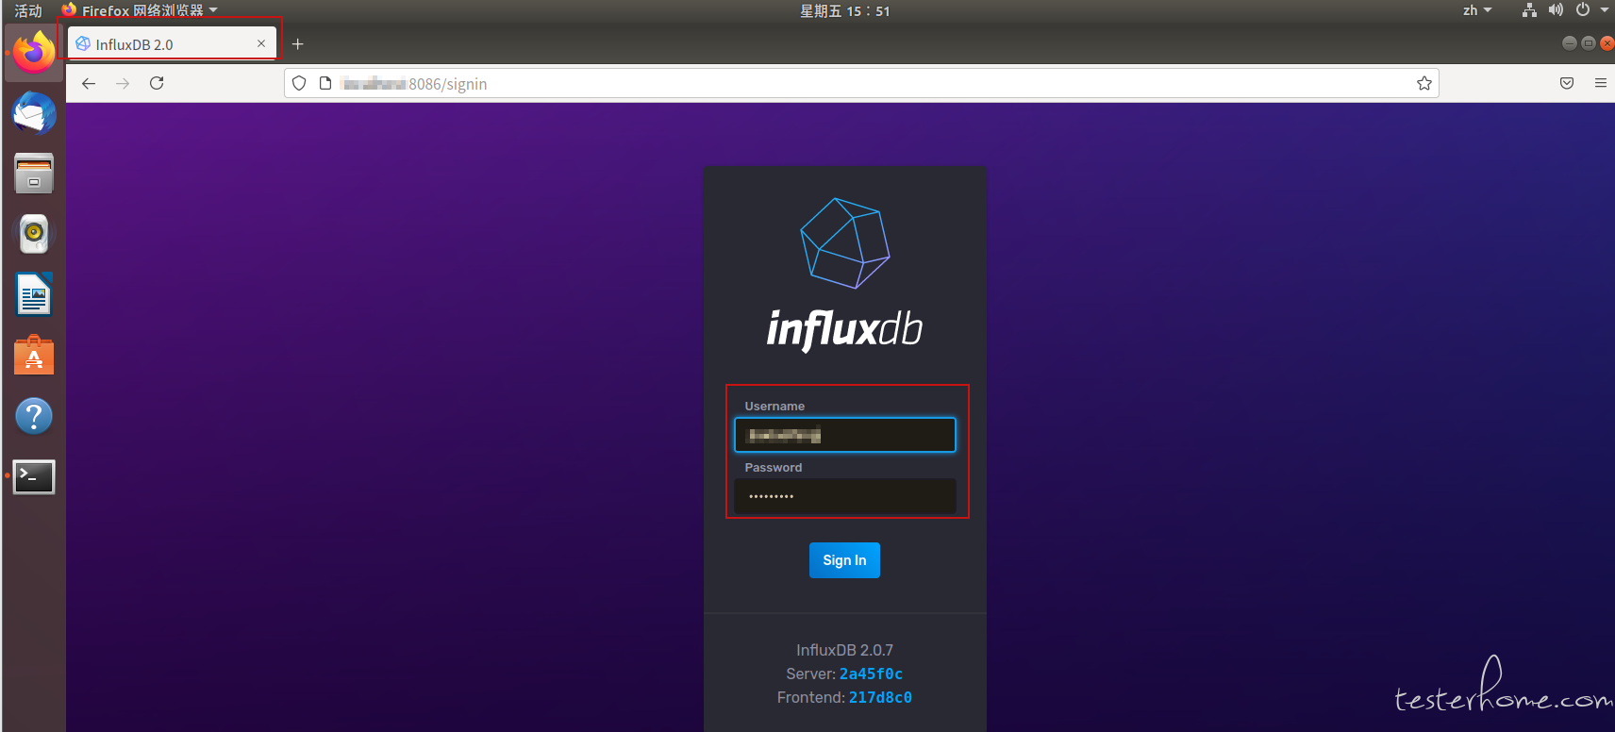The image size is (1615, 732).
Task: Launch LibreOffice Writer from the dock
Action: (x=34, y=294)
